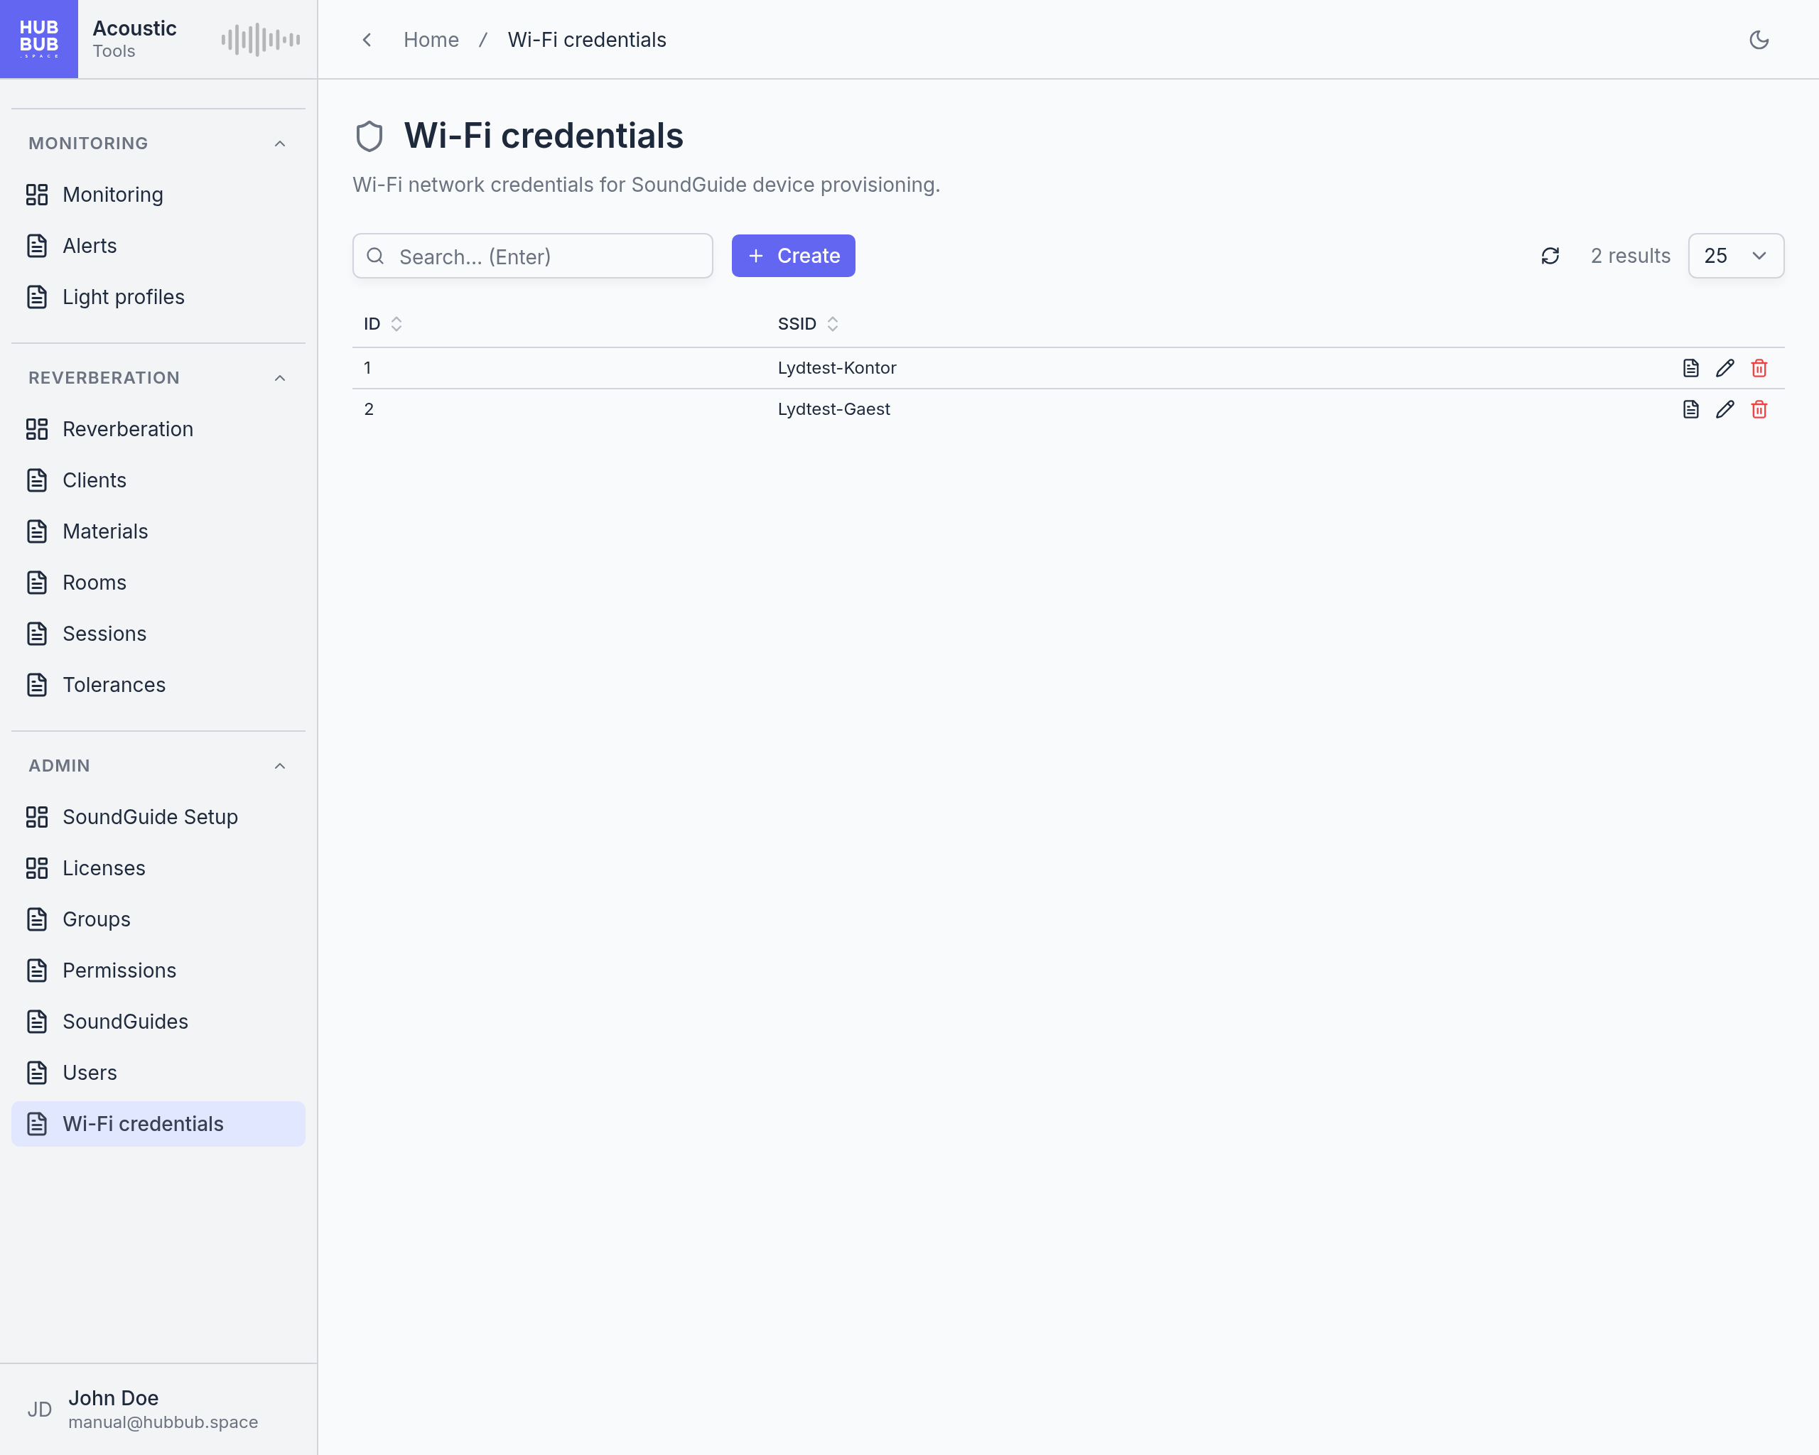Delete the Lydtest-Gaest credential row

point(1759,409)
